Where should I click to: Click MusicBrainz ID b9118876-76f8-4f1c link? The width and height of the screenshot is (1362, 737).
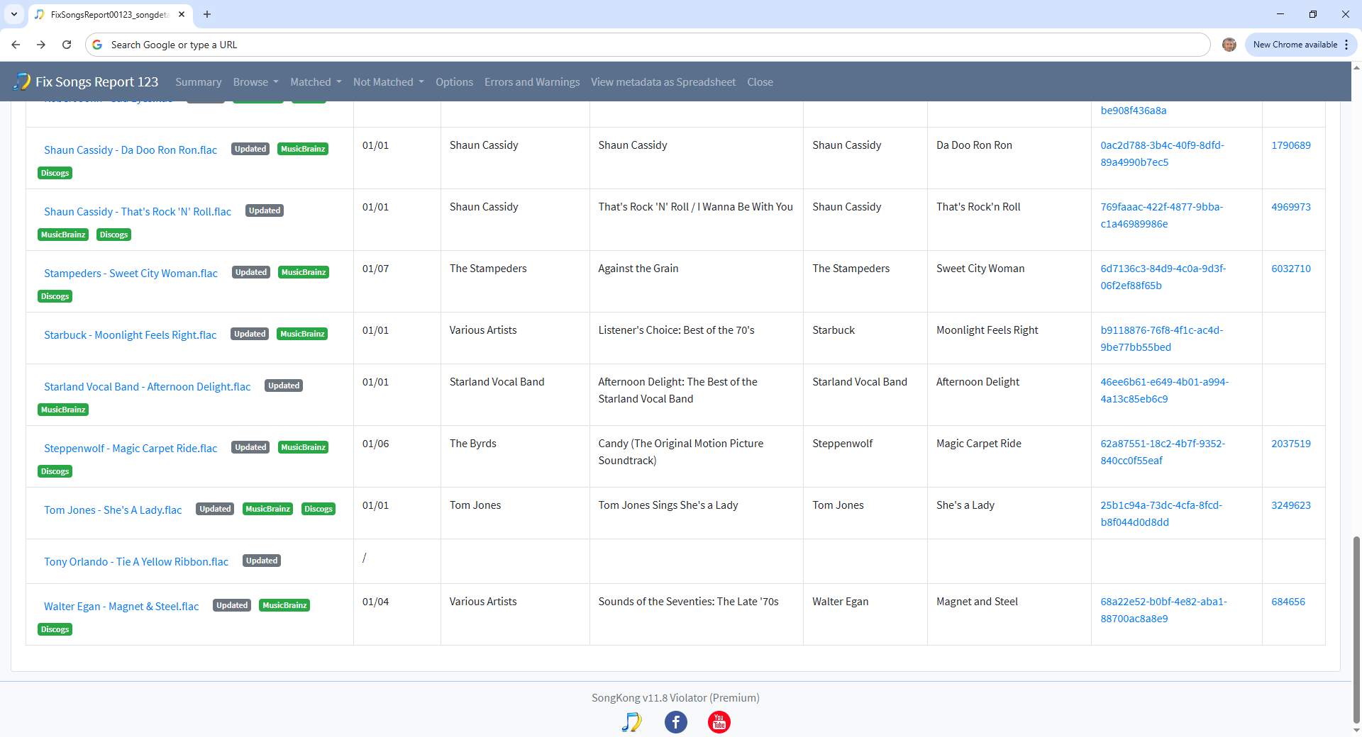point(1161,339)
